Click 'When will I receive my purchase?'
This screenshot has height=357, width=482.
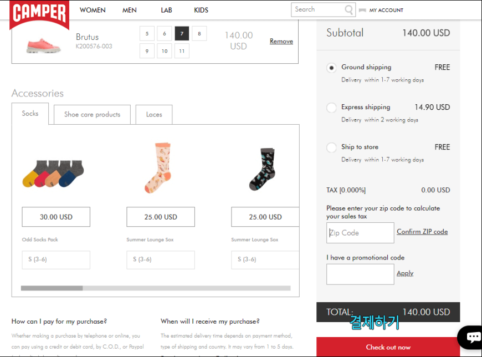(210, 322)
